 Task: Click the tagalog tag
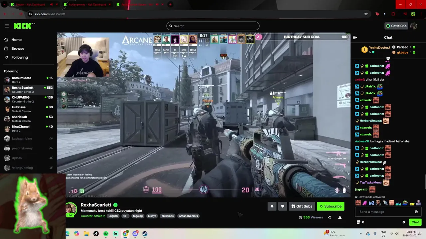click(138, 216)
